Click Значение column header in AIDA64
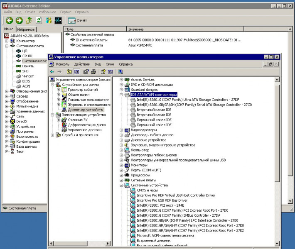295x249 pixels. (185, 29)
